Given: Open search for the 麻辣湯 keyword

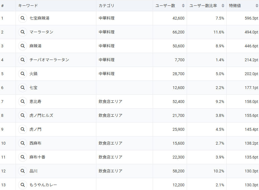Looking at the screenshot, I should (x=23, y=46).
